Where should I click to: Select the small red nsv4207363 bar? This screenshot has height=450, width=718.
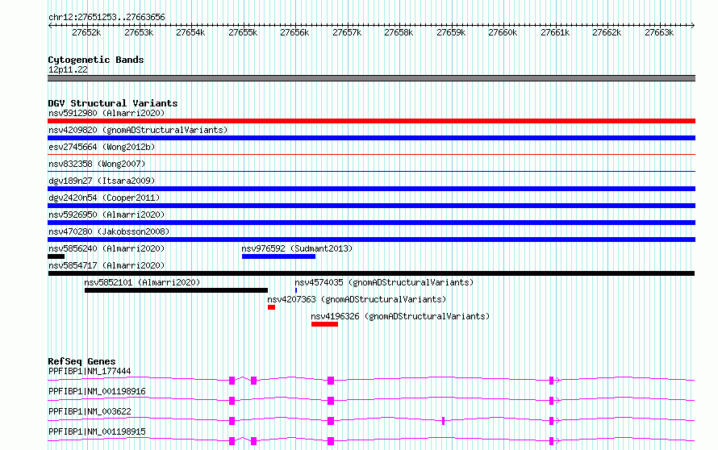[272, 307]
